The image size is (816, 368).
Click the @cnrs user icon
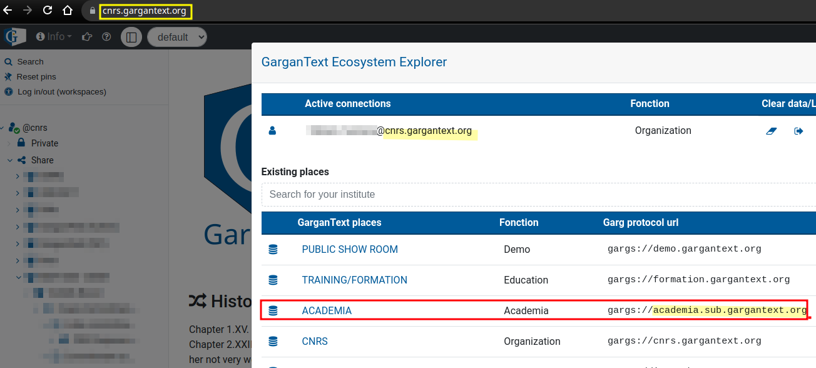click(14, 128)
